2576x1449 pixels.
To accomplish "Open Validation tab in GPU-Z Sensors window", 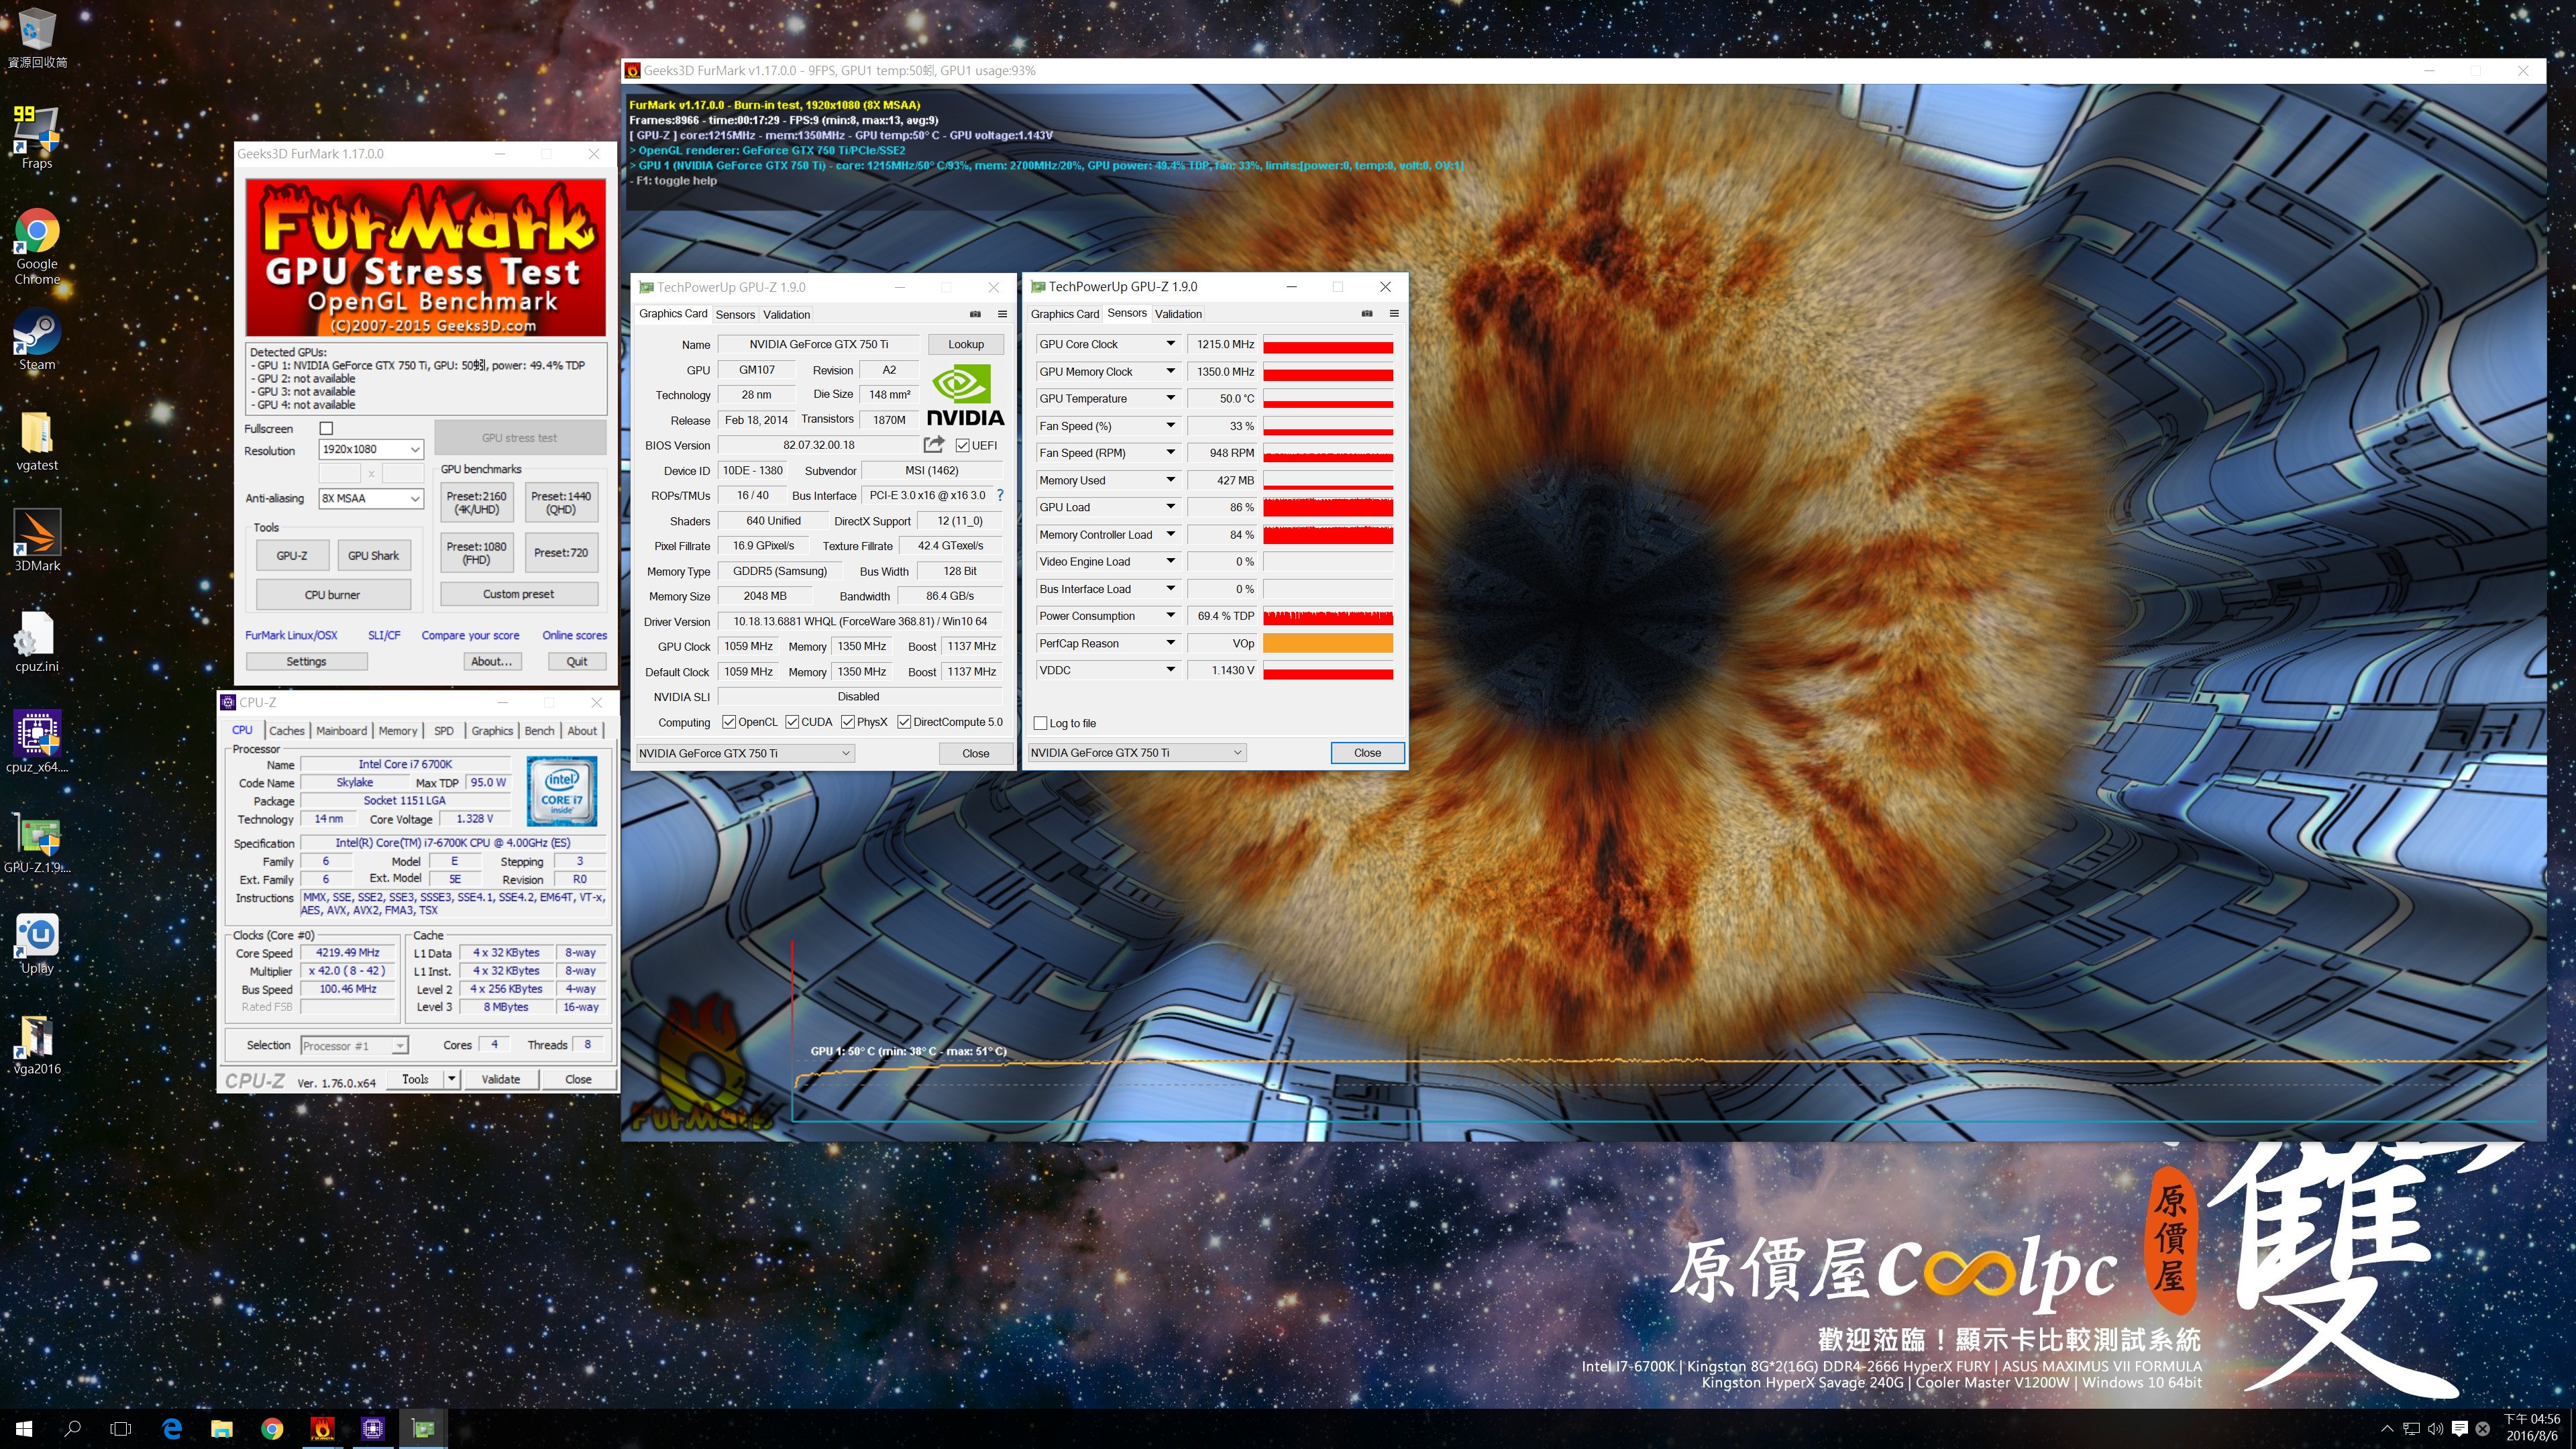I will click(1178, 314).
